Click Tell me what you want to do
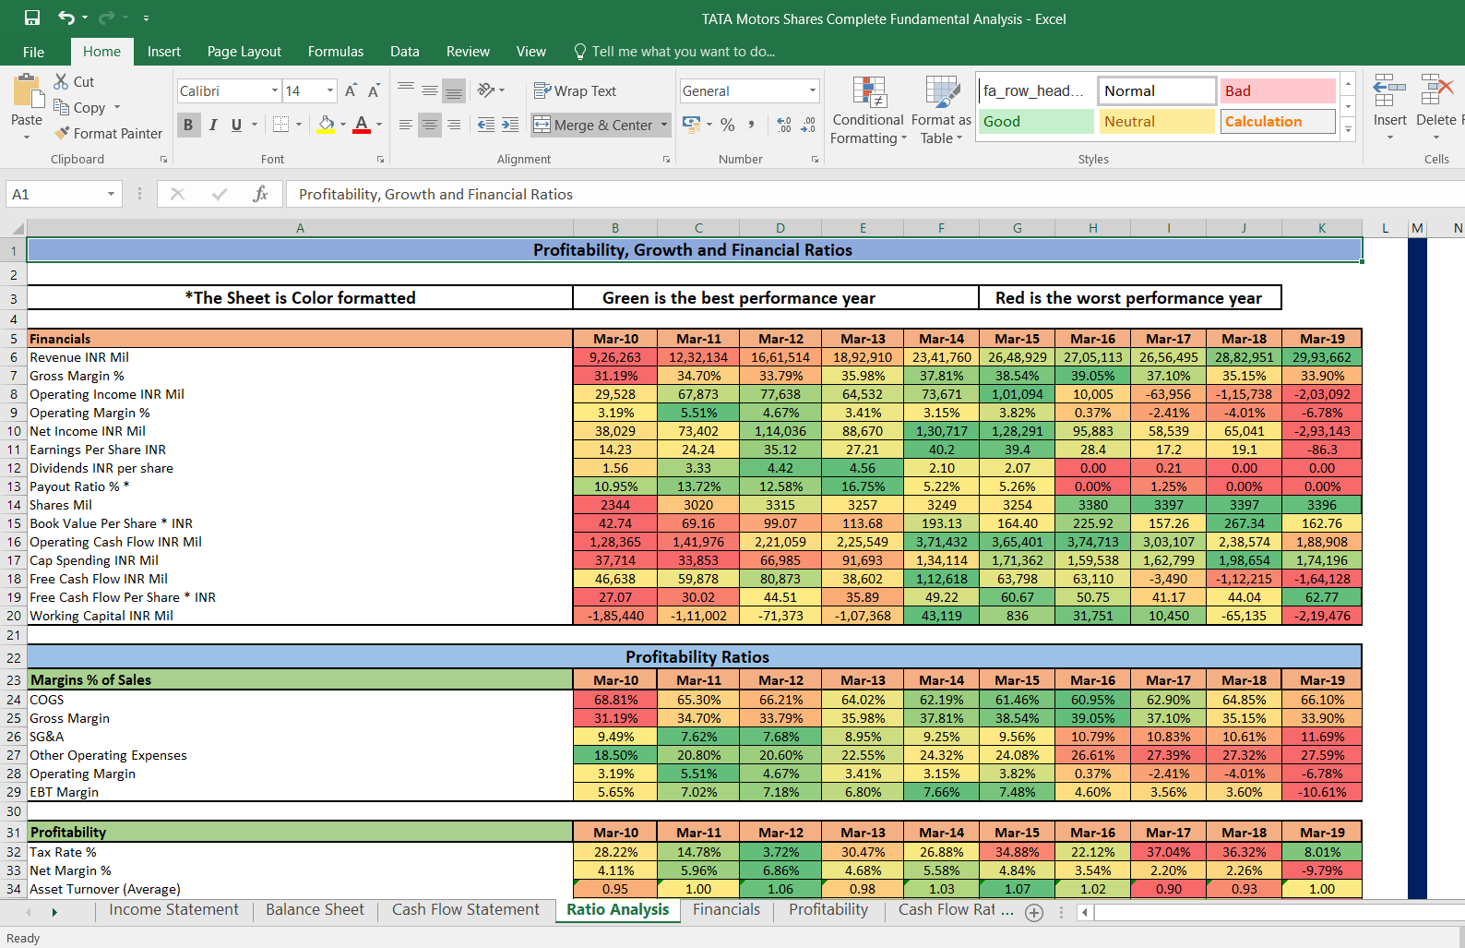This screenshot has width=1465, height=948. click(674, 52)
